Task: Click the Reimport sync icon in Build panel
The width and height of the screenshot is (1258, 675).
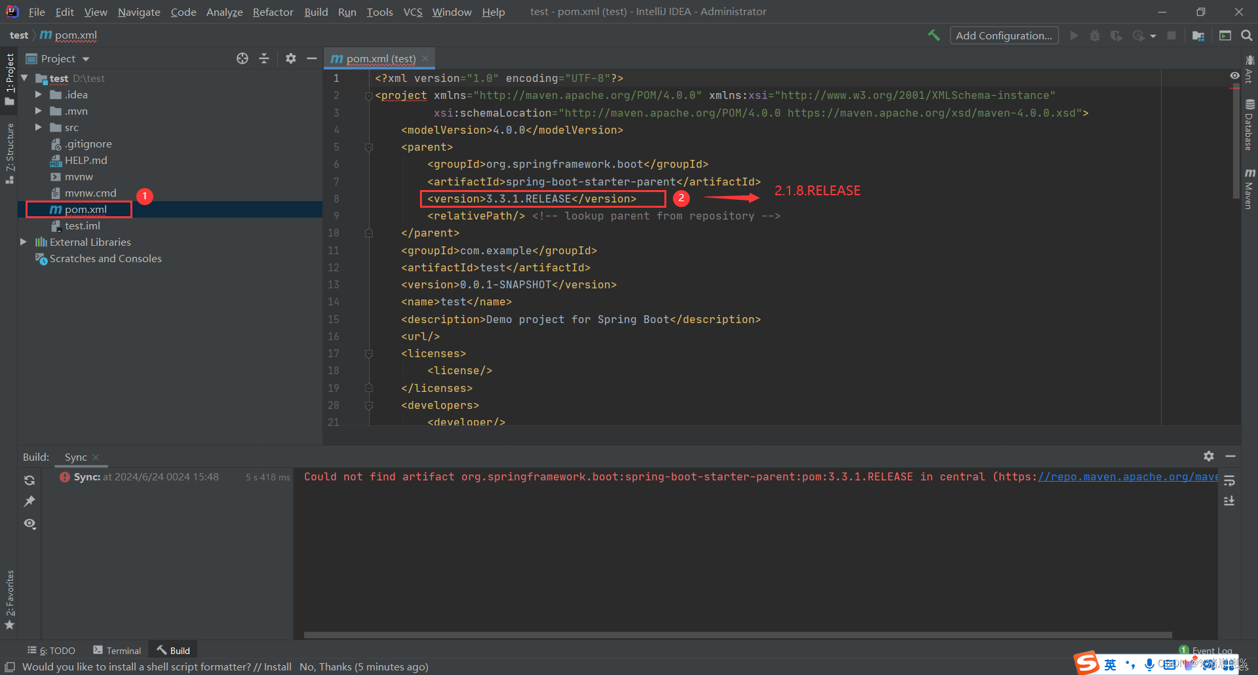Action: [x=29, y=480]
